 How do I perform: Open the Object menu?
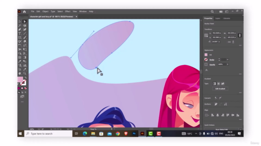(45, 11)
